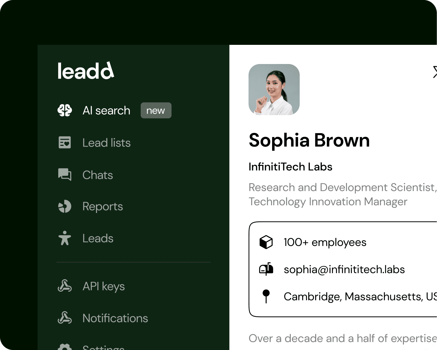This screenshot has width=437, height=350.
Task: Click the Chats speech bubble icon
Action: [x=65, y=174]
